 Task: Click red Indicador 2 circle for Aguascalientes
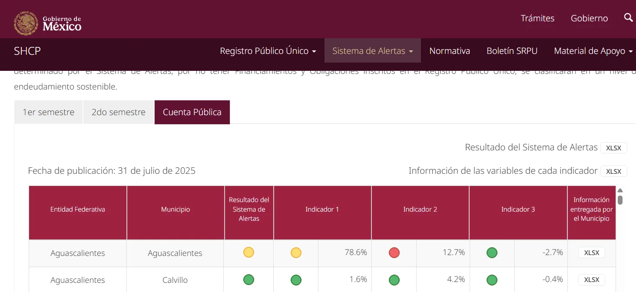coord(394,253)
